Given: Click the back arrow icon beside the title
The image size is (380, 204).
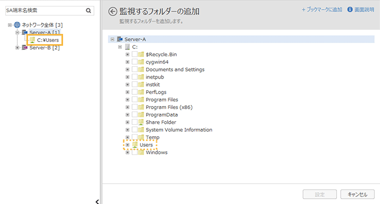Looking at the screenshot, I should [x=113, y=11].
